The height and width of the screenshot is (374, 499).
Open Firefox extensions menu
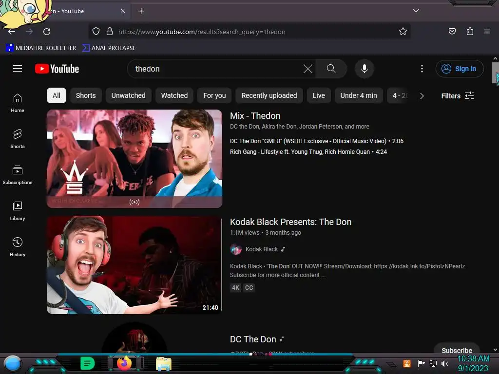[470, 32]
